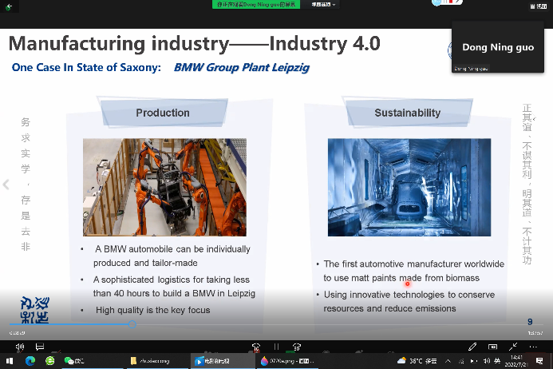Select the Dong Ning guo participant thumbnail
Screen dimensions: 553x369
click(x=498, y=48)
